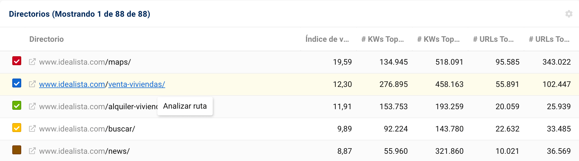Open external link icon for maps directory
This screenshot has height=161, width=579.
(x=32, y=62)
